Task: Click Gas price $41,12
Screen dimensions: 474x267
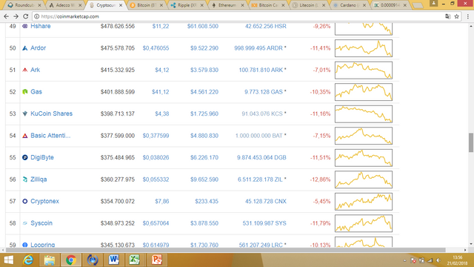Action: click(160, 92)
